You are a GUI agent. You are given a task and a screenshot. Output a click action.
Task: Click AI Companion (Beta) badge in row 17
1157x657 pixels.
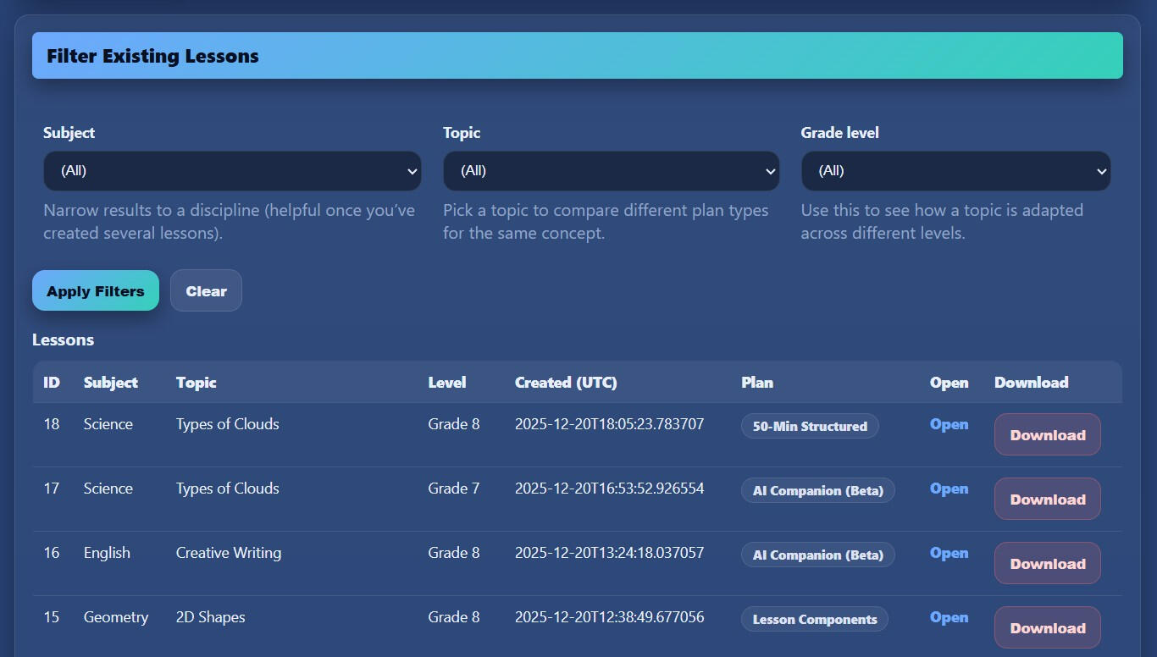click(x=817, y=490)
